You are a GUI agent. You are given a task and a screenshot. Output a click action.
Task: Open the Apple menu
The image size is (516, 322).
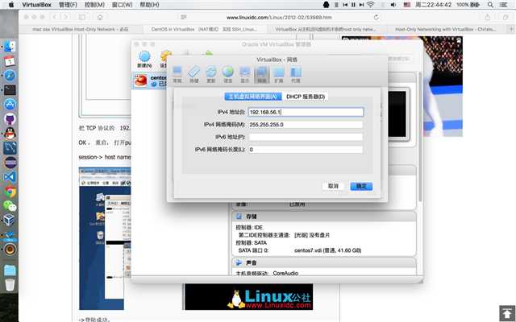point(11,5)
